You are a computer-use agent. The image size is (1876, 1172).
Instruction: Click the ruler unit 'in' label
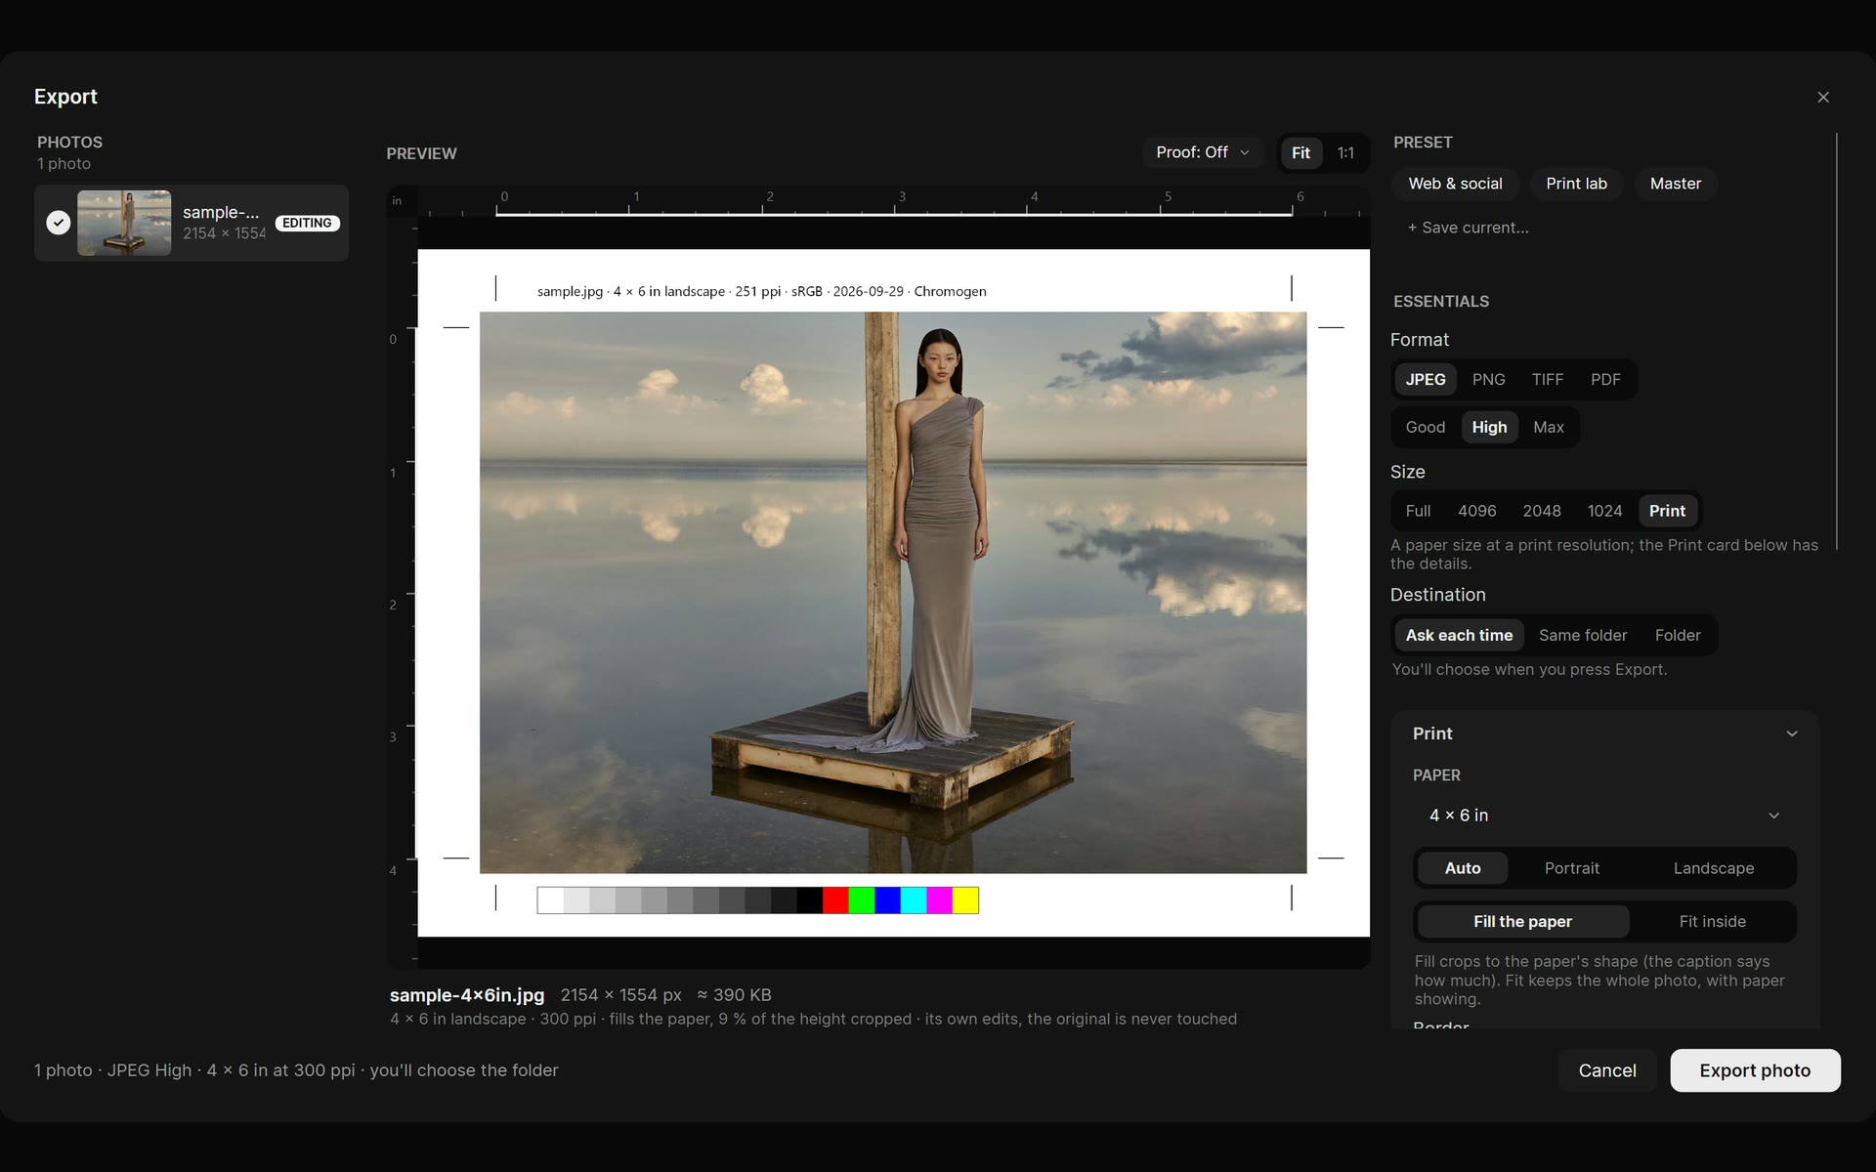(x=397, y=201)
